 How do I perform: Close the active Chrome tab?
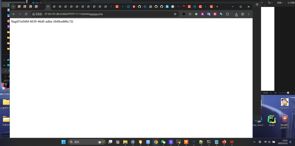pyautogui.click(x=48, y=7)
